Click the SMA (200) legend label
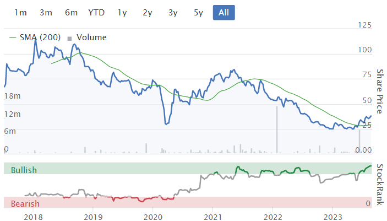 pyautogui.click(x=41, y=37)
